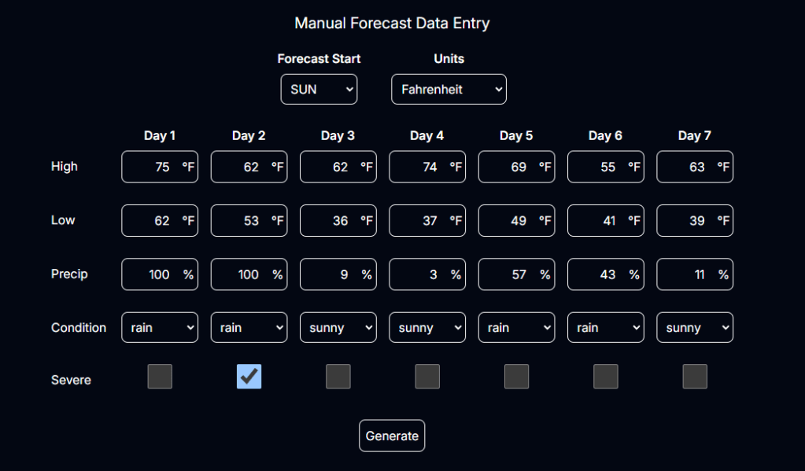Open the Day 1 Condition dropdown
This screenshot has width=805, height=471.
(160, 328)
